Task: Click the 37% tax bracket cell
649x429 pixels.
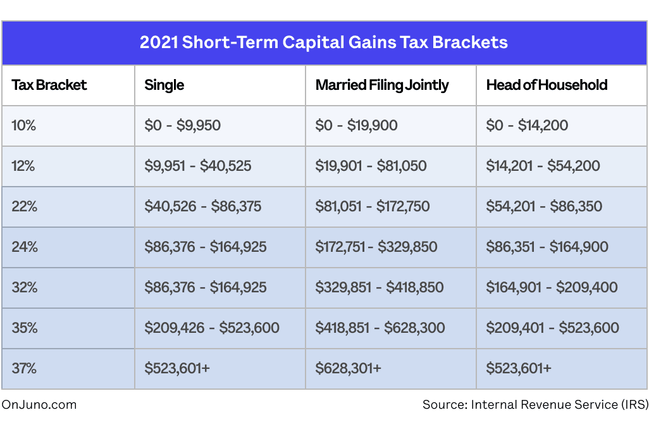Action: point(24,368)
